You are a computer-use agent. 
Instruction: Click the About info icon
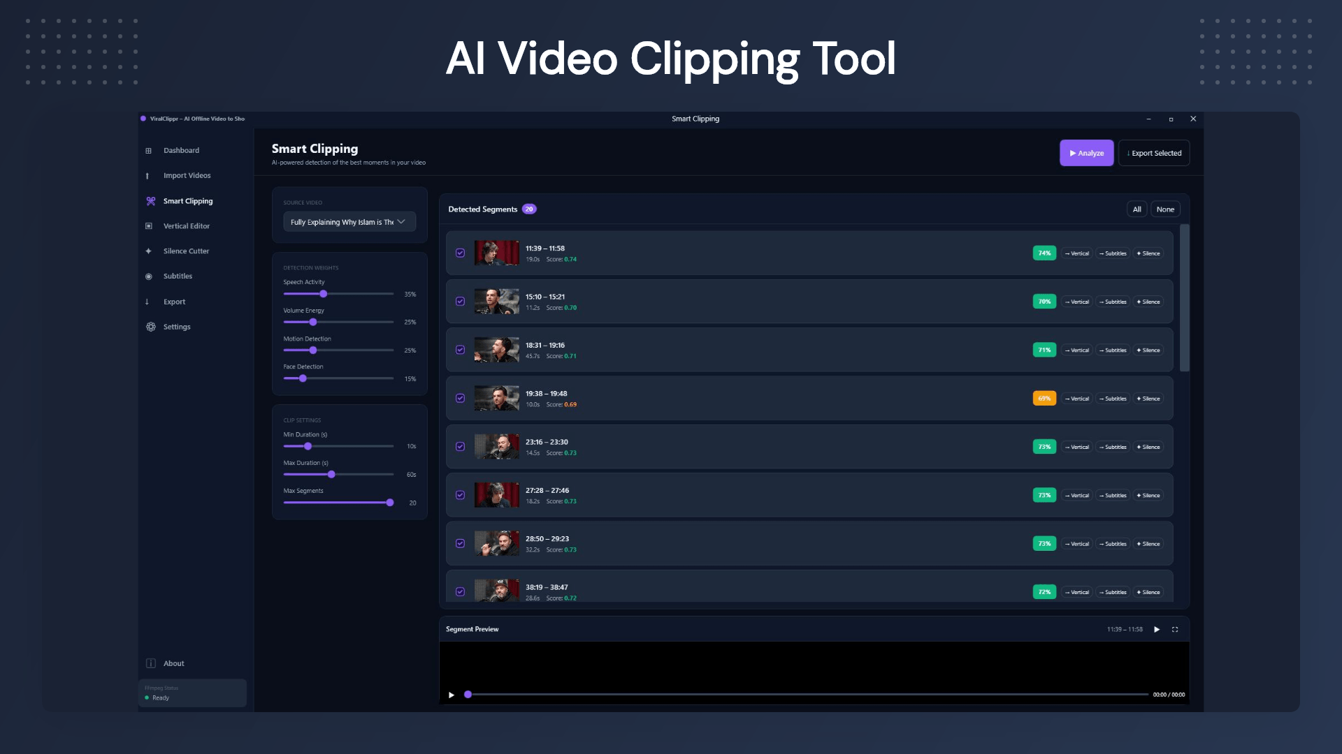(150, 663)
